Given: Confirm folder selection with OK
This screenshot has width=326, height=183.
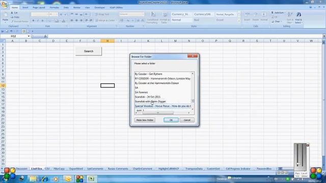Looking at the screenshot, I should 171,120.
